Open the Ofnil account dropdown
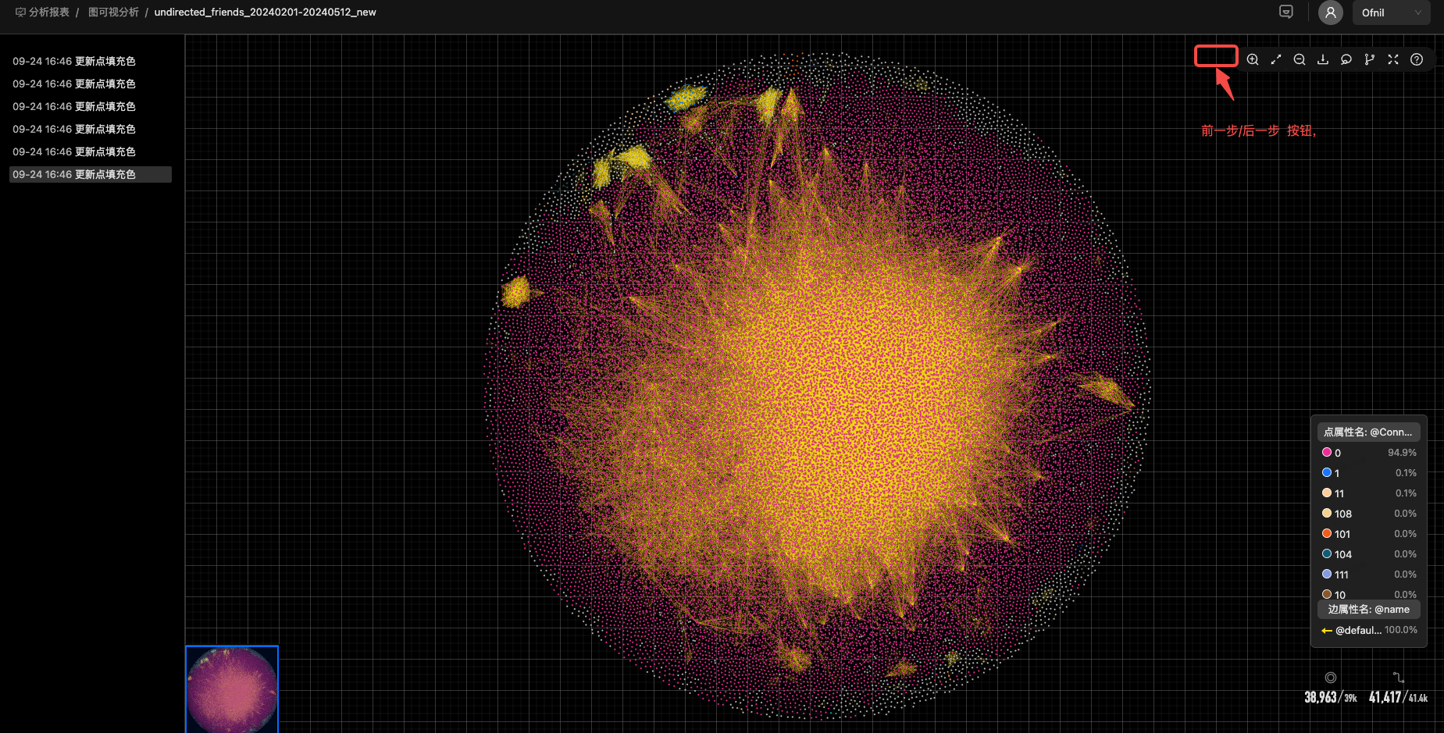 (x=1392, y=12)
